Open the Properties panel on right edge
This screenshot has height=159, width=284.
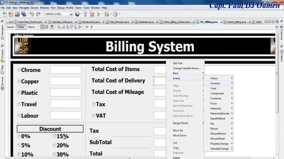coord(282,32)
